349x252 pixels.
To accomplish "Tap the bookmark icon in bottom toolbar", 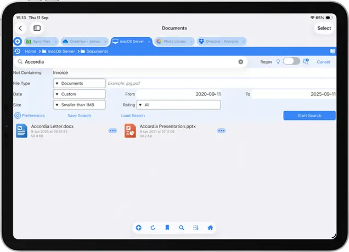I will pos(167,227).
